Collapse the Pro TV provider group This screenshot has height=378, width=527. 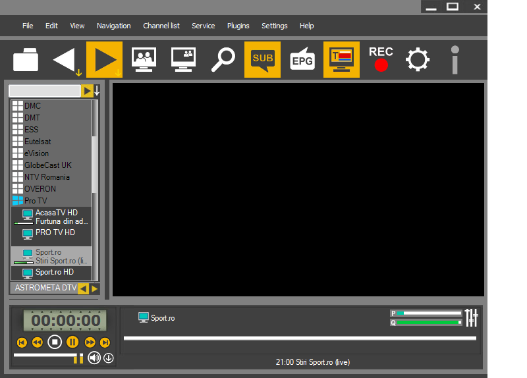[17, 201]
